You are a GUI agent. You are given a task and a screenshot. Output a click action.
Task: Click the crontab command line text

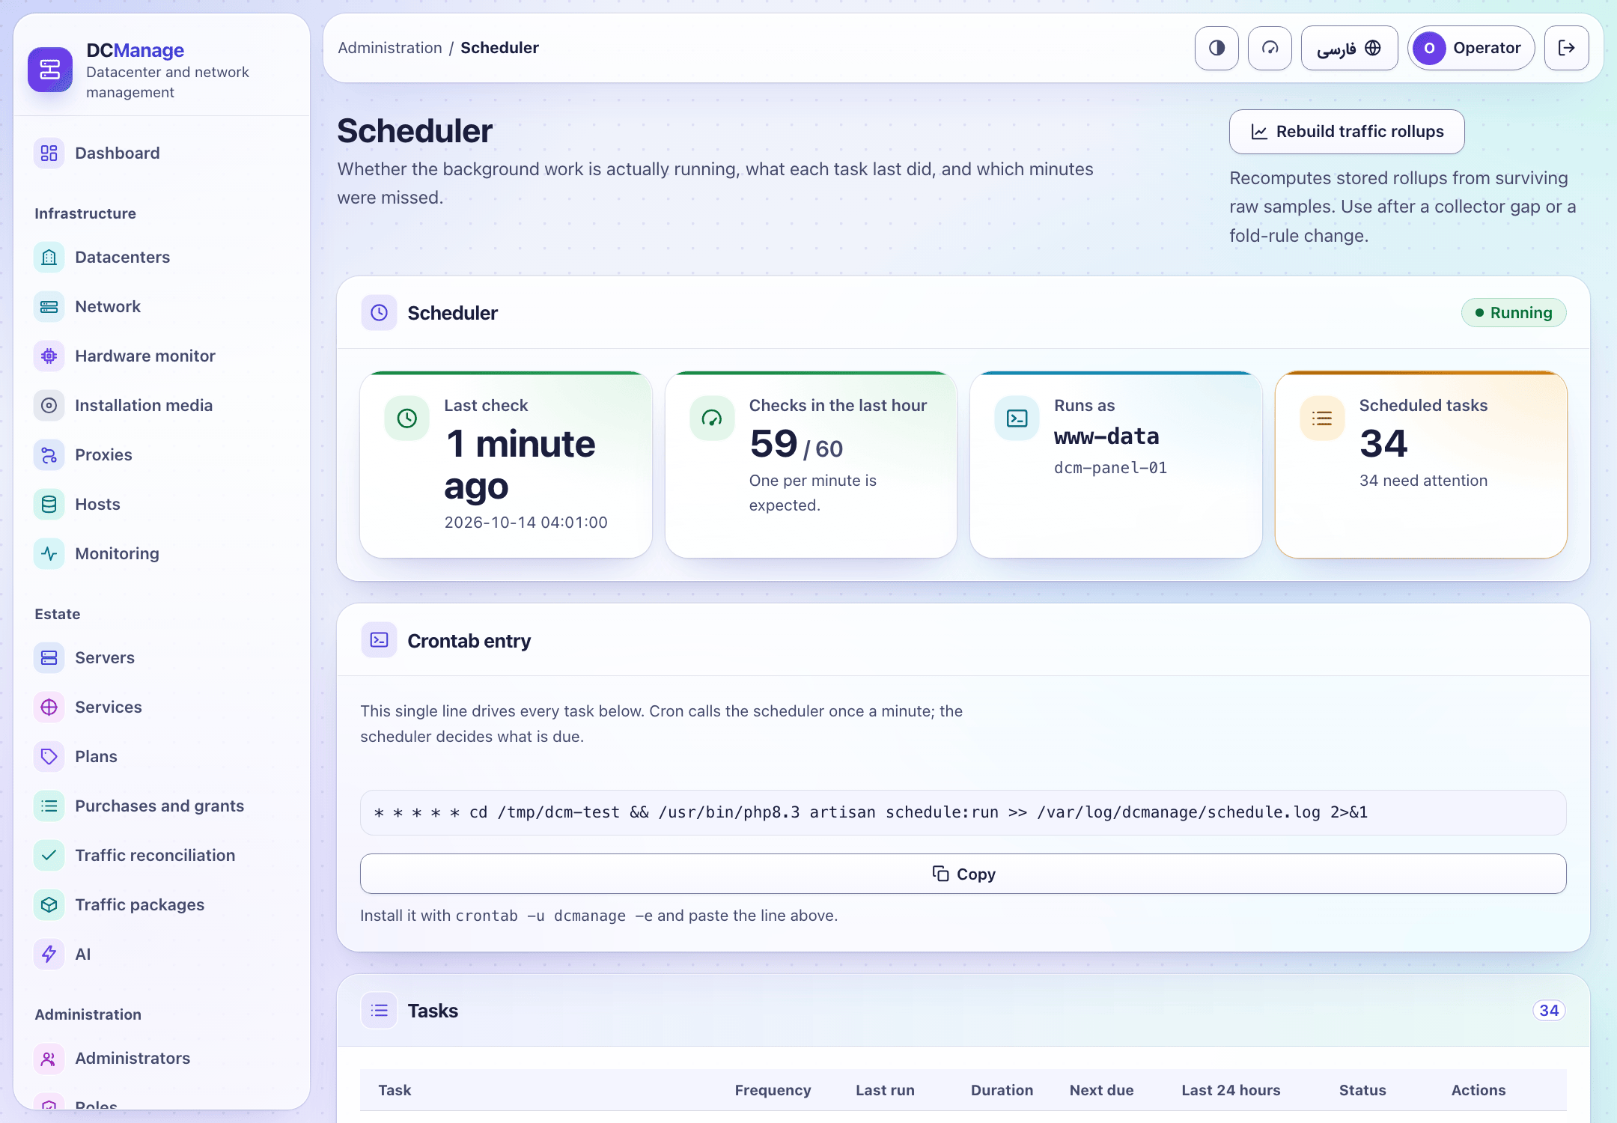(x=871, y=812)
